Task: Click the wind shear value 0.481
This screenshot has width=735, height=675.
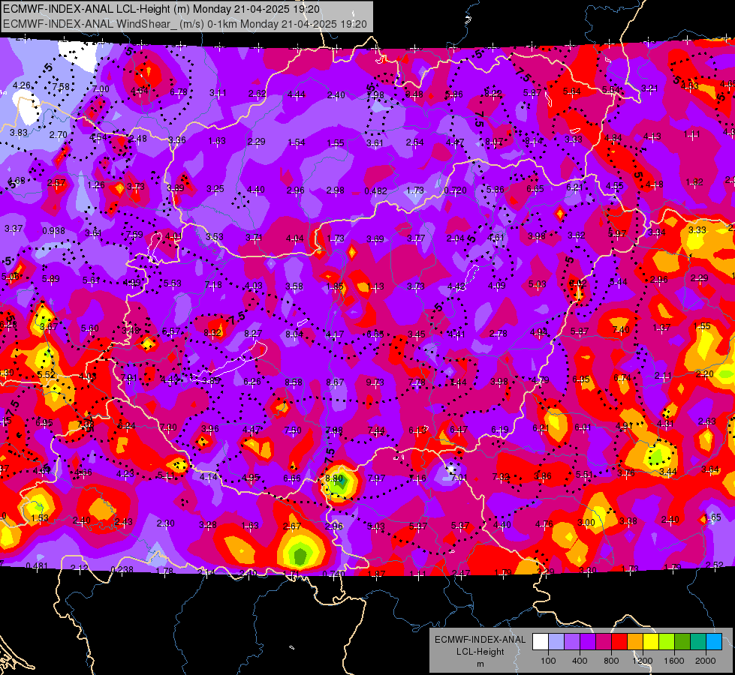Action: [x=37, y=565]
